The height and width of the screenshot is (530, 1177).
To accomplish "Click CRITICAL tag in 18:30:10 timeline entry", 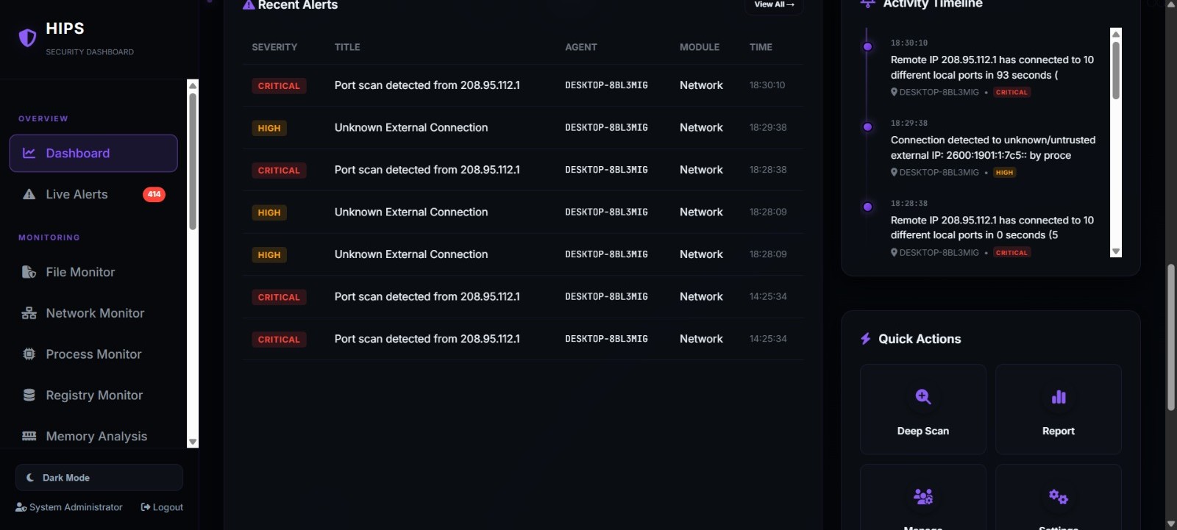I will click(x=1012, y=92).
